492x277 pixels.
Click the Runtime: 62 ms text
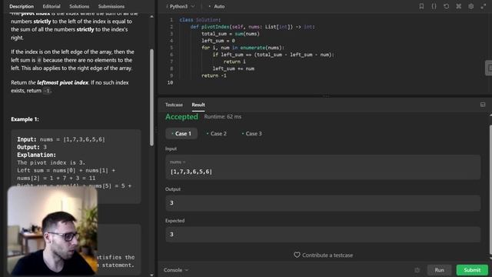tap(223, 116)
